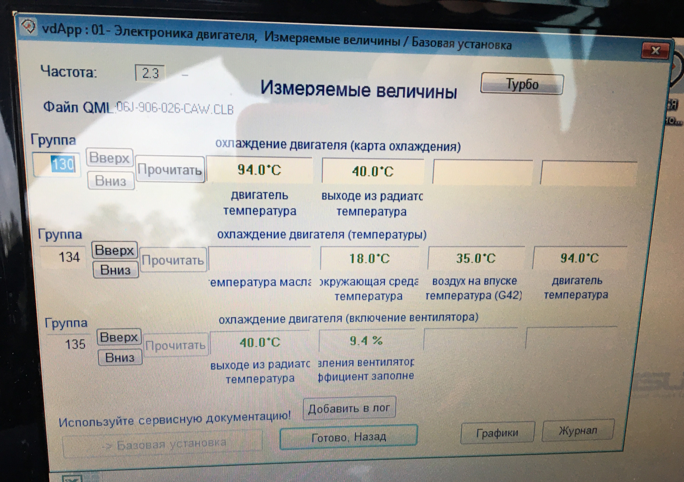The height and width of the screenshot is (482, 684).
Task: Click the vdApp title bar icon
Action: (x=28, y=26)
